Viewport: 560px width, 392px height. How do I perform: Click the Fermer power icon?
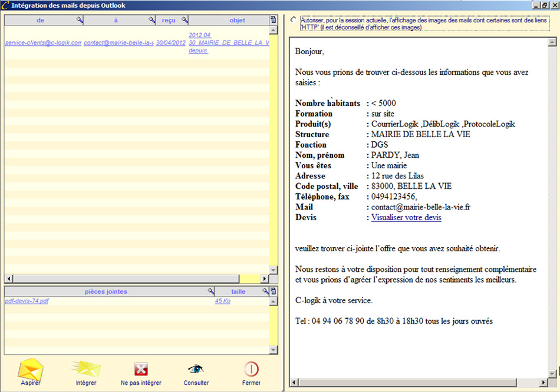[251, 369]
